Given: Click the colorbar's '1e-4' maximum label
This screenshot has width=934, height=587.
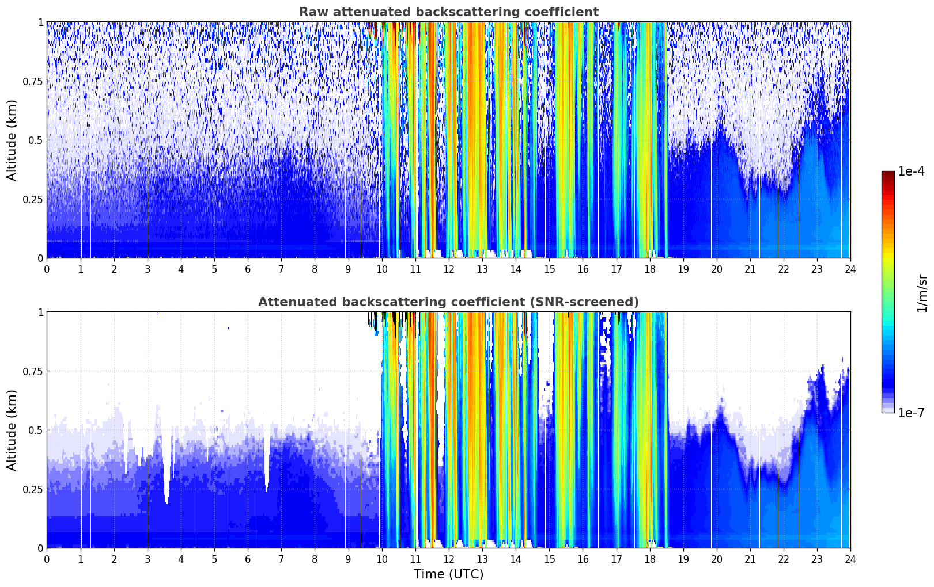Looking at the screenshot, I should click(x=910, y=171).
